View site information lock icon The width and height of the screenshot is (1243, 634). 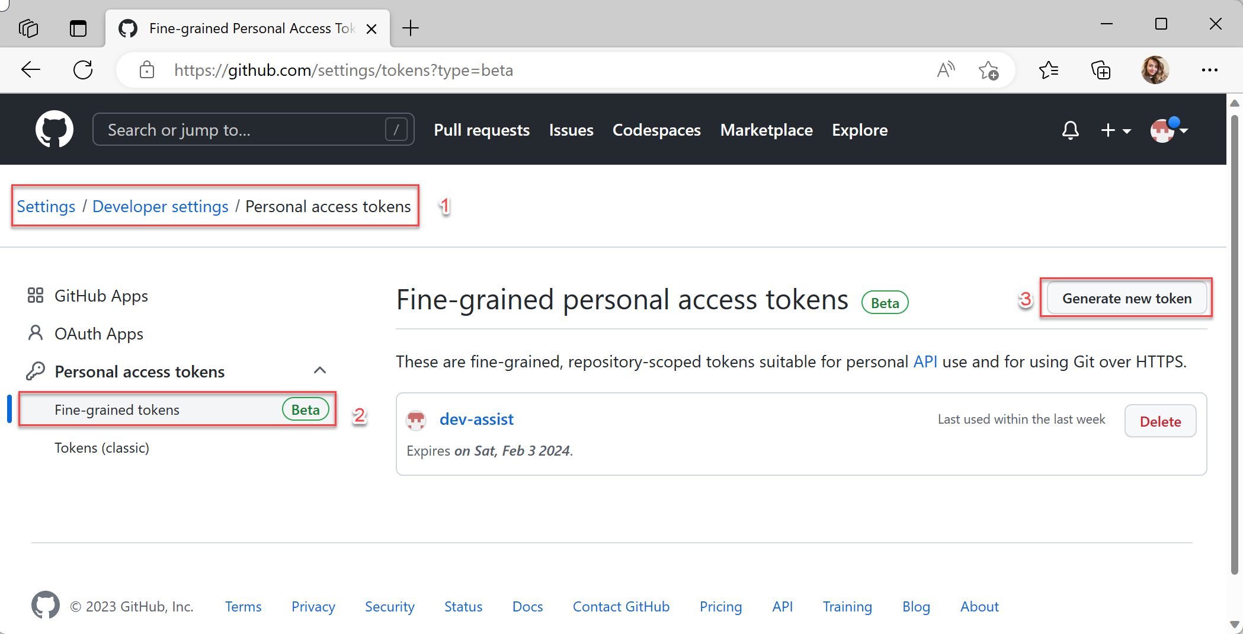point(147,70)
